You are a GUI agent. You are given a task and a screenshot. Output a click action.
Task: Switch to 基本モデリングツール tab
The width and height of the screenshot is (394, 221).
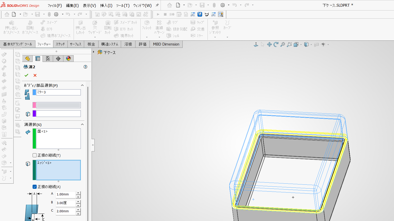point(17,44)
